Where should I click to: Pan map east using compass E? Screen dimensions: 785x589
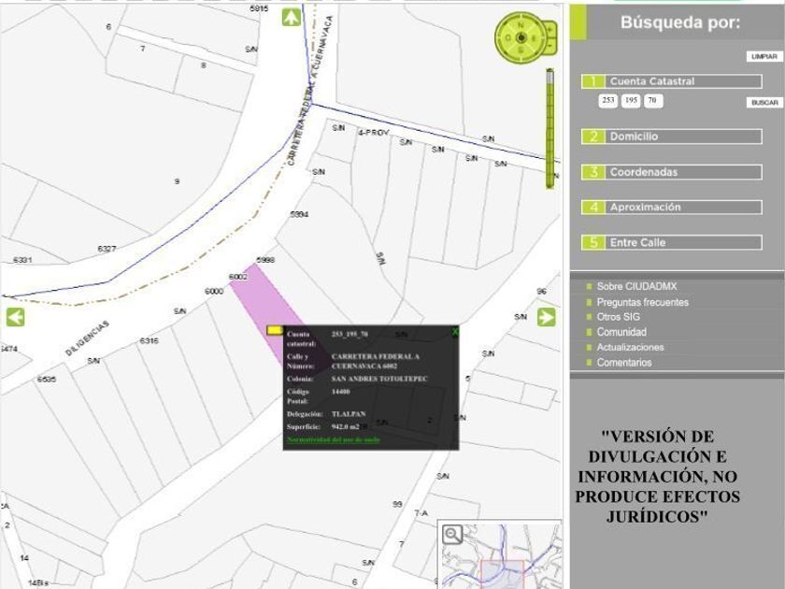[x=534, y=38]
